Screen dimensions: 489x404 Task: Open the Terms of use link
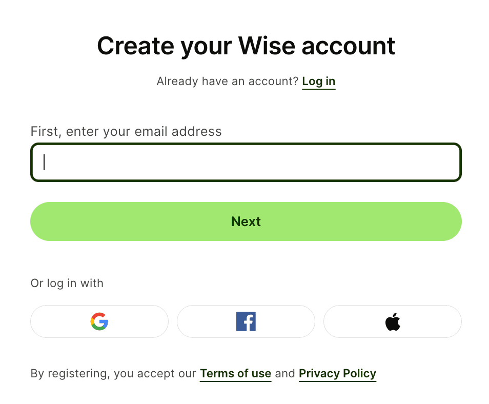(x=235, y=374)
